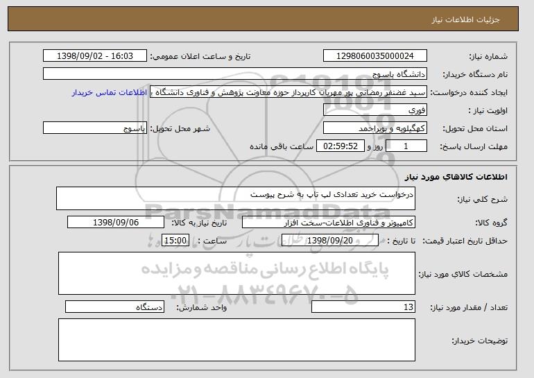Click the label 'تعداد / مقدار مورد نیاز'
The height and width of the screenshot is (378, 534).
tap(469, 307)
